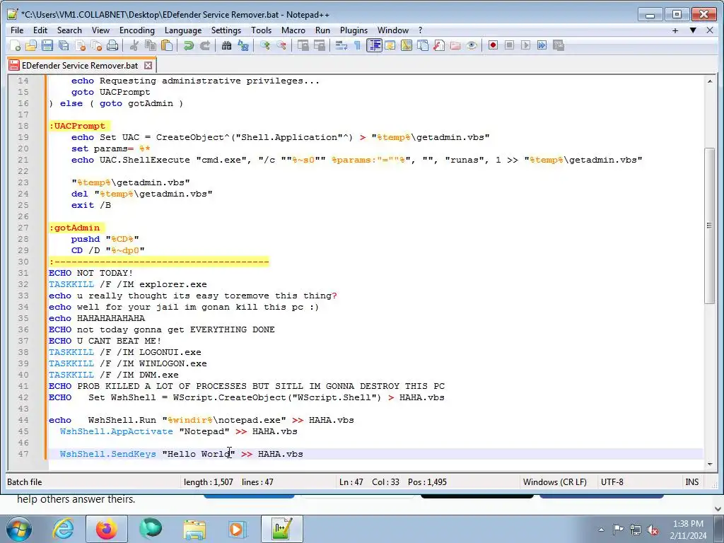Click the Zoom Out toolbar icon
Screen dimensions: 724x543
tap(281, 45)
